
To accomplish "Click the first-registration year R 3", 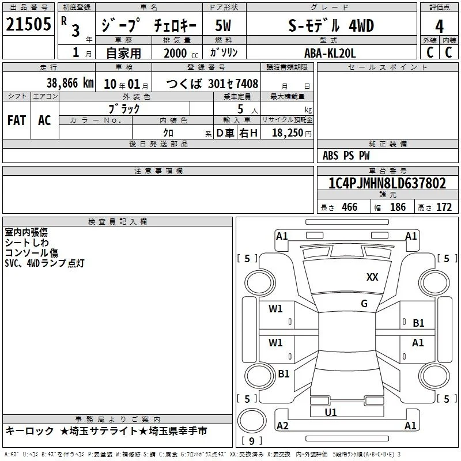I will [x=71, y=27].
